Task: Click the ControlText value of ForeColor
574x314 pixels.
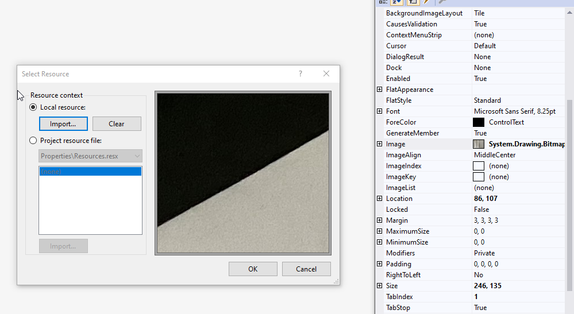Action: (506, 122)
